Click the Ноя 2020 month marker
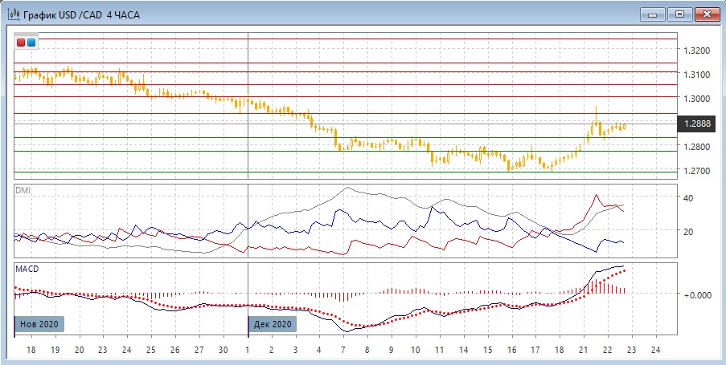 (39, 324)
